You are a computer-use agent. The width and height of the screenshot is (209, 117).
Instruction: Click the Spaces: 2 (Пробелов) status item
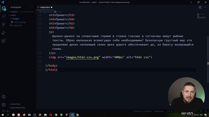point(159,111)
